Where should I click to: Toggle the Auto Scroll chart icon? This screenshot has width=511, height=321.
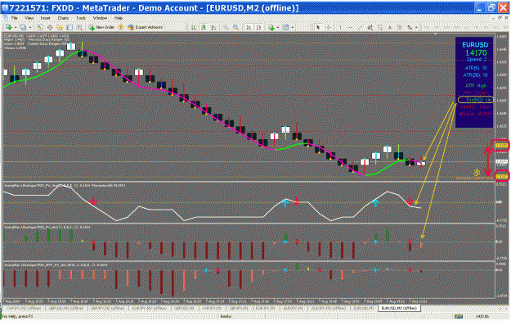pyautogui.click(x=249, y=27)
